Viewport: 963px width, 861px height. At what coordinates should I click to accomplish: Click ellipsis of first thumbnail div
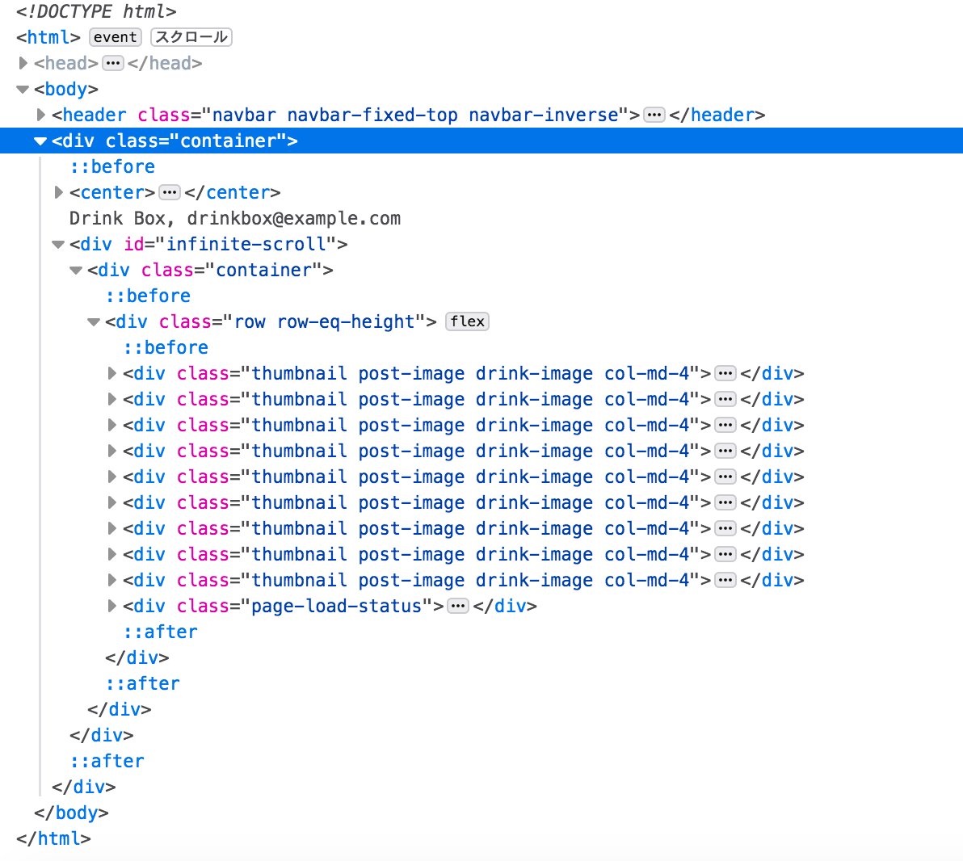725,373
